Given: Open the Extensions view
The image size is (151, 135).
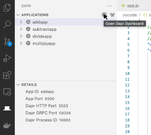Looking at the screenshot, I should coord(7,75).
